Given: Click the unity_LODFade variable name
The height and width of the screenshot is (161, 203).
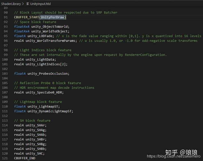Looking at the screenshot, I should coord(40,36).
